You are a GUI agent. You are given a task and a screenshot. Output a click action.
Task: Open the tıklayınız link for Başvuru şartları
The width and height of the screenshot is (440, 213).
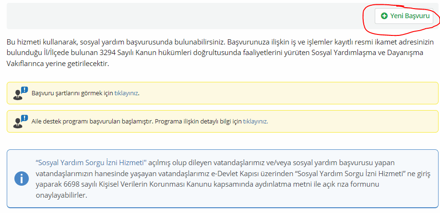click(x=126, y=93)
